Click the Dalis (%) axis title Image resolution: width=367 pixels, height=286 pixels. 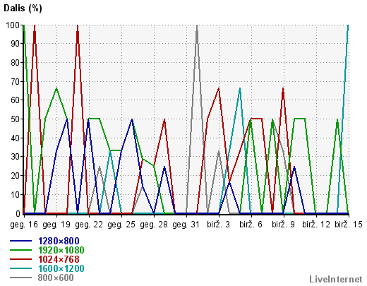pyautogui.click(x=23, y=8)
